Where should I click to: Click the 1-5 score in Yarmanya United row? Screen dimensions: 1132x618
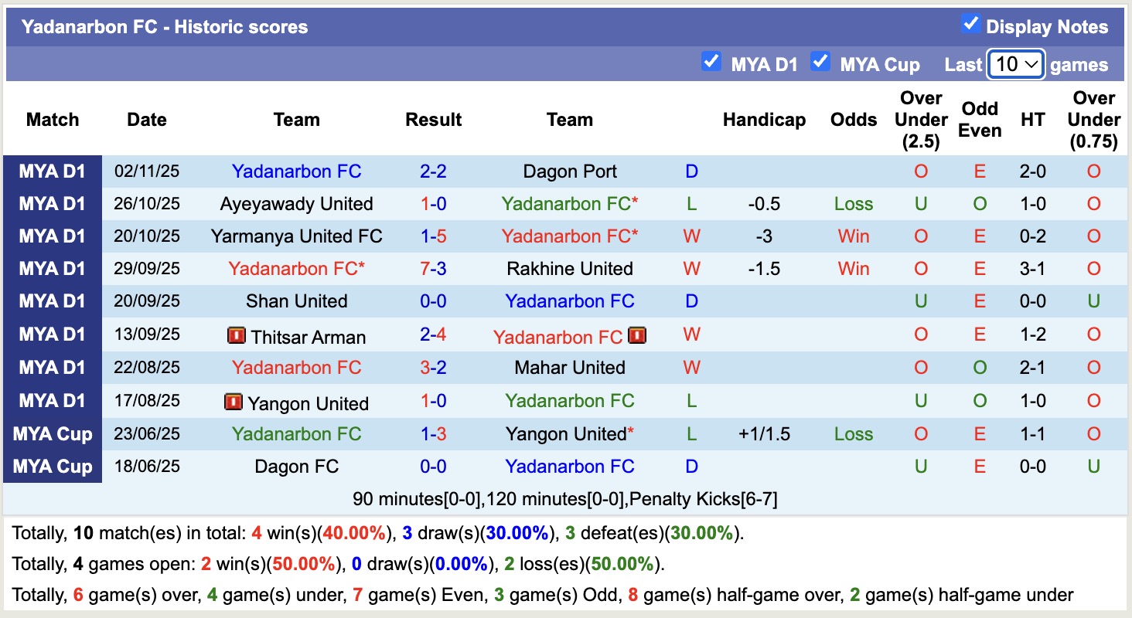pyautogui.click(x=433, y=236)
